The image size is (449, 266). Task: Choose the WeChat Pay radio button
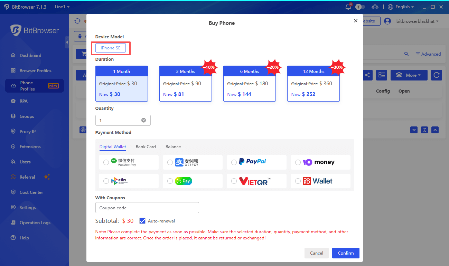click(x=106, y=162)
